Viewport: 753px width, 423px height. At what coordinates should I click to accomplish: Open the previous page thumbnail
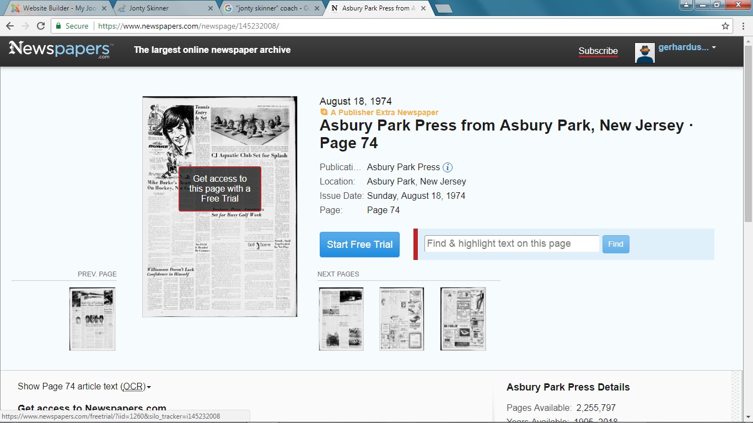(92, 318)
